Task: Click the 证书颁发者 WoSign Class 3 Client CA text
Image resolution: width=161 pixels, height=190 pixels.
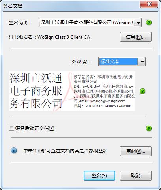Action: 49,37
